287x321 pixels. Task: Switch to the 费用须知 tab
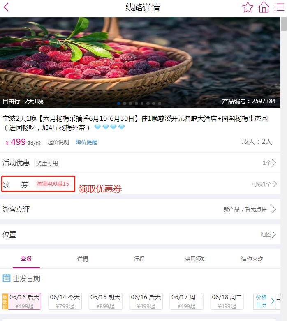(x=195, y=259)
